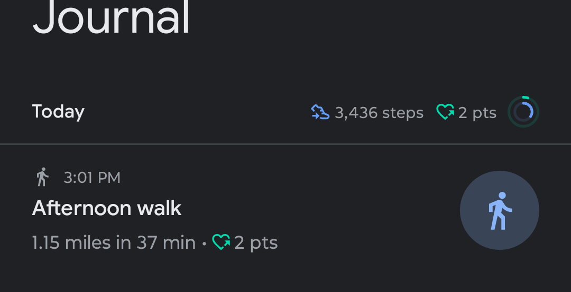This screenshot has height=292, width=571.
Task: Tap the 1.15 miles in 37 min summary
Action: pos(114,242)
